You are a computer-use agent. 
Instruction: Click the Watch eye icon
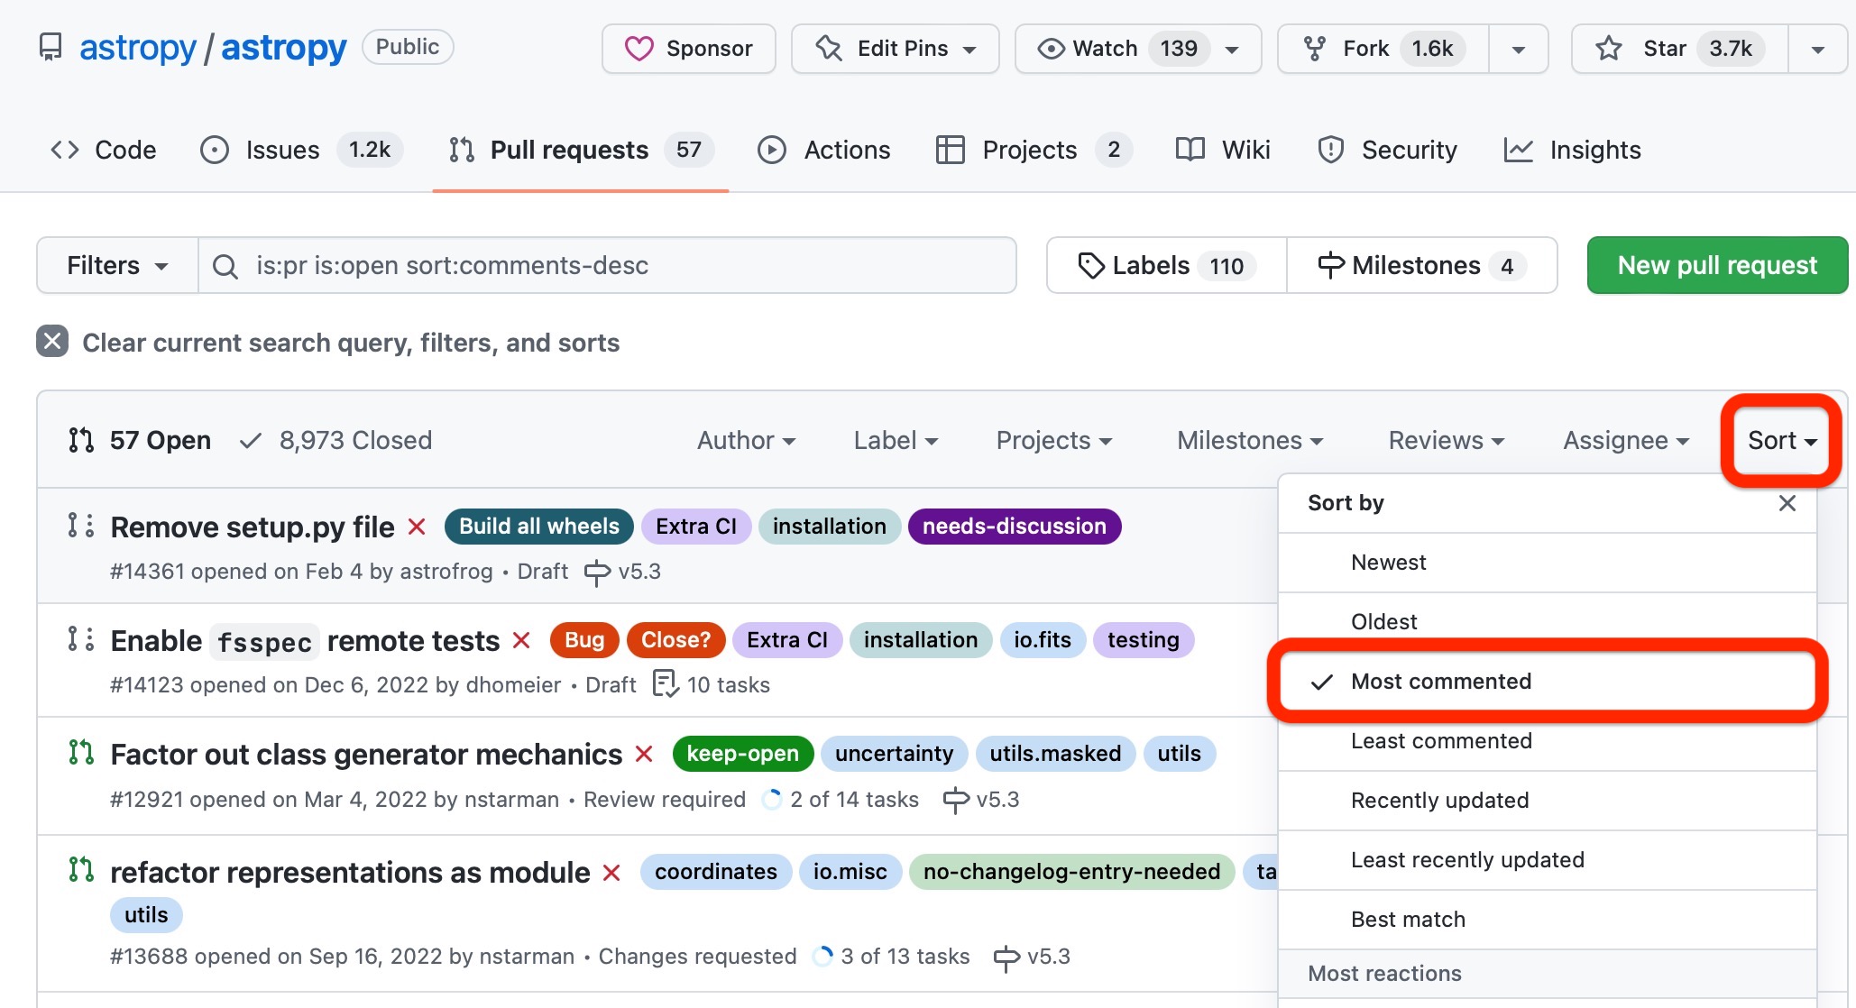[1051, 49]
